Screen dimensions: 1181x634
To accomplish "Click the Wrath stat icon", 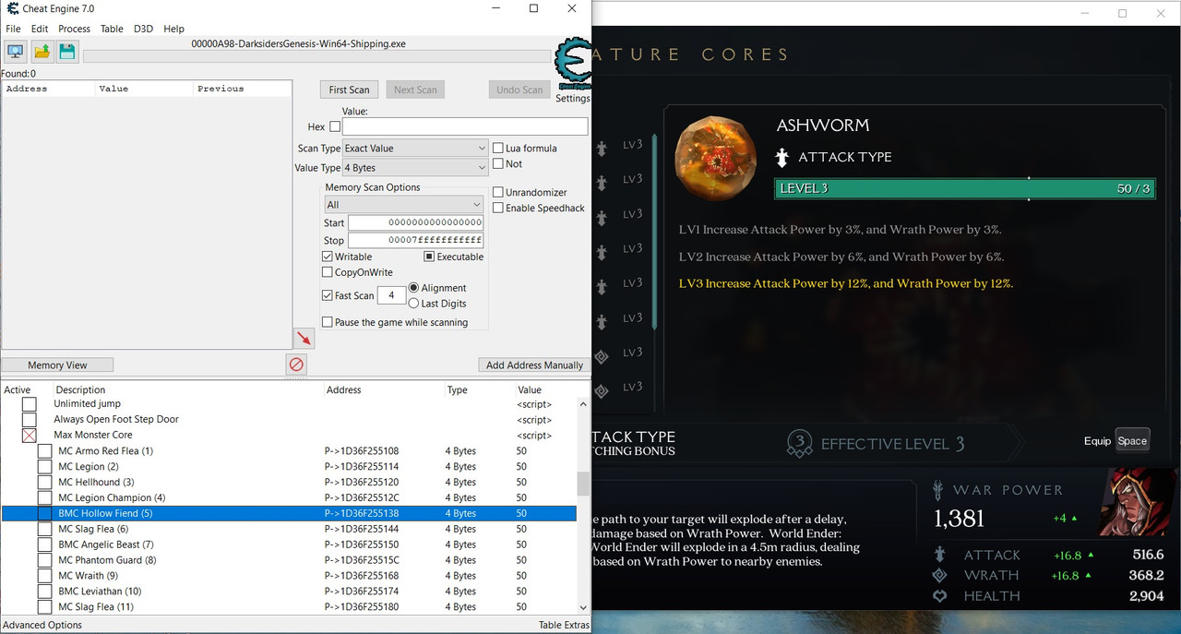I will click(x=940, y=575).
